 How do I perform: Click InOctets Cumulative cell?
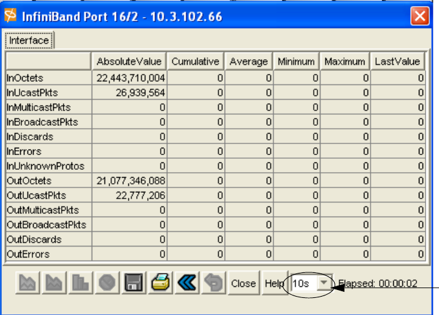196,78
